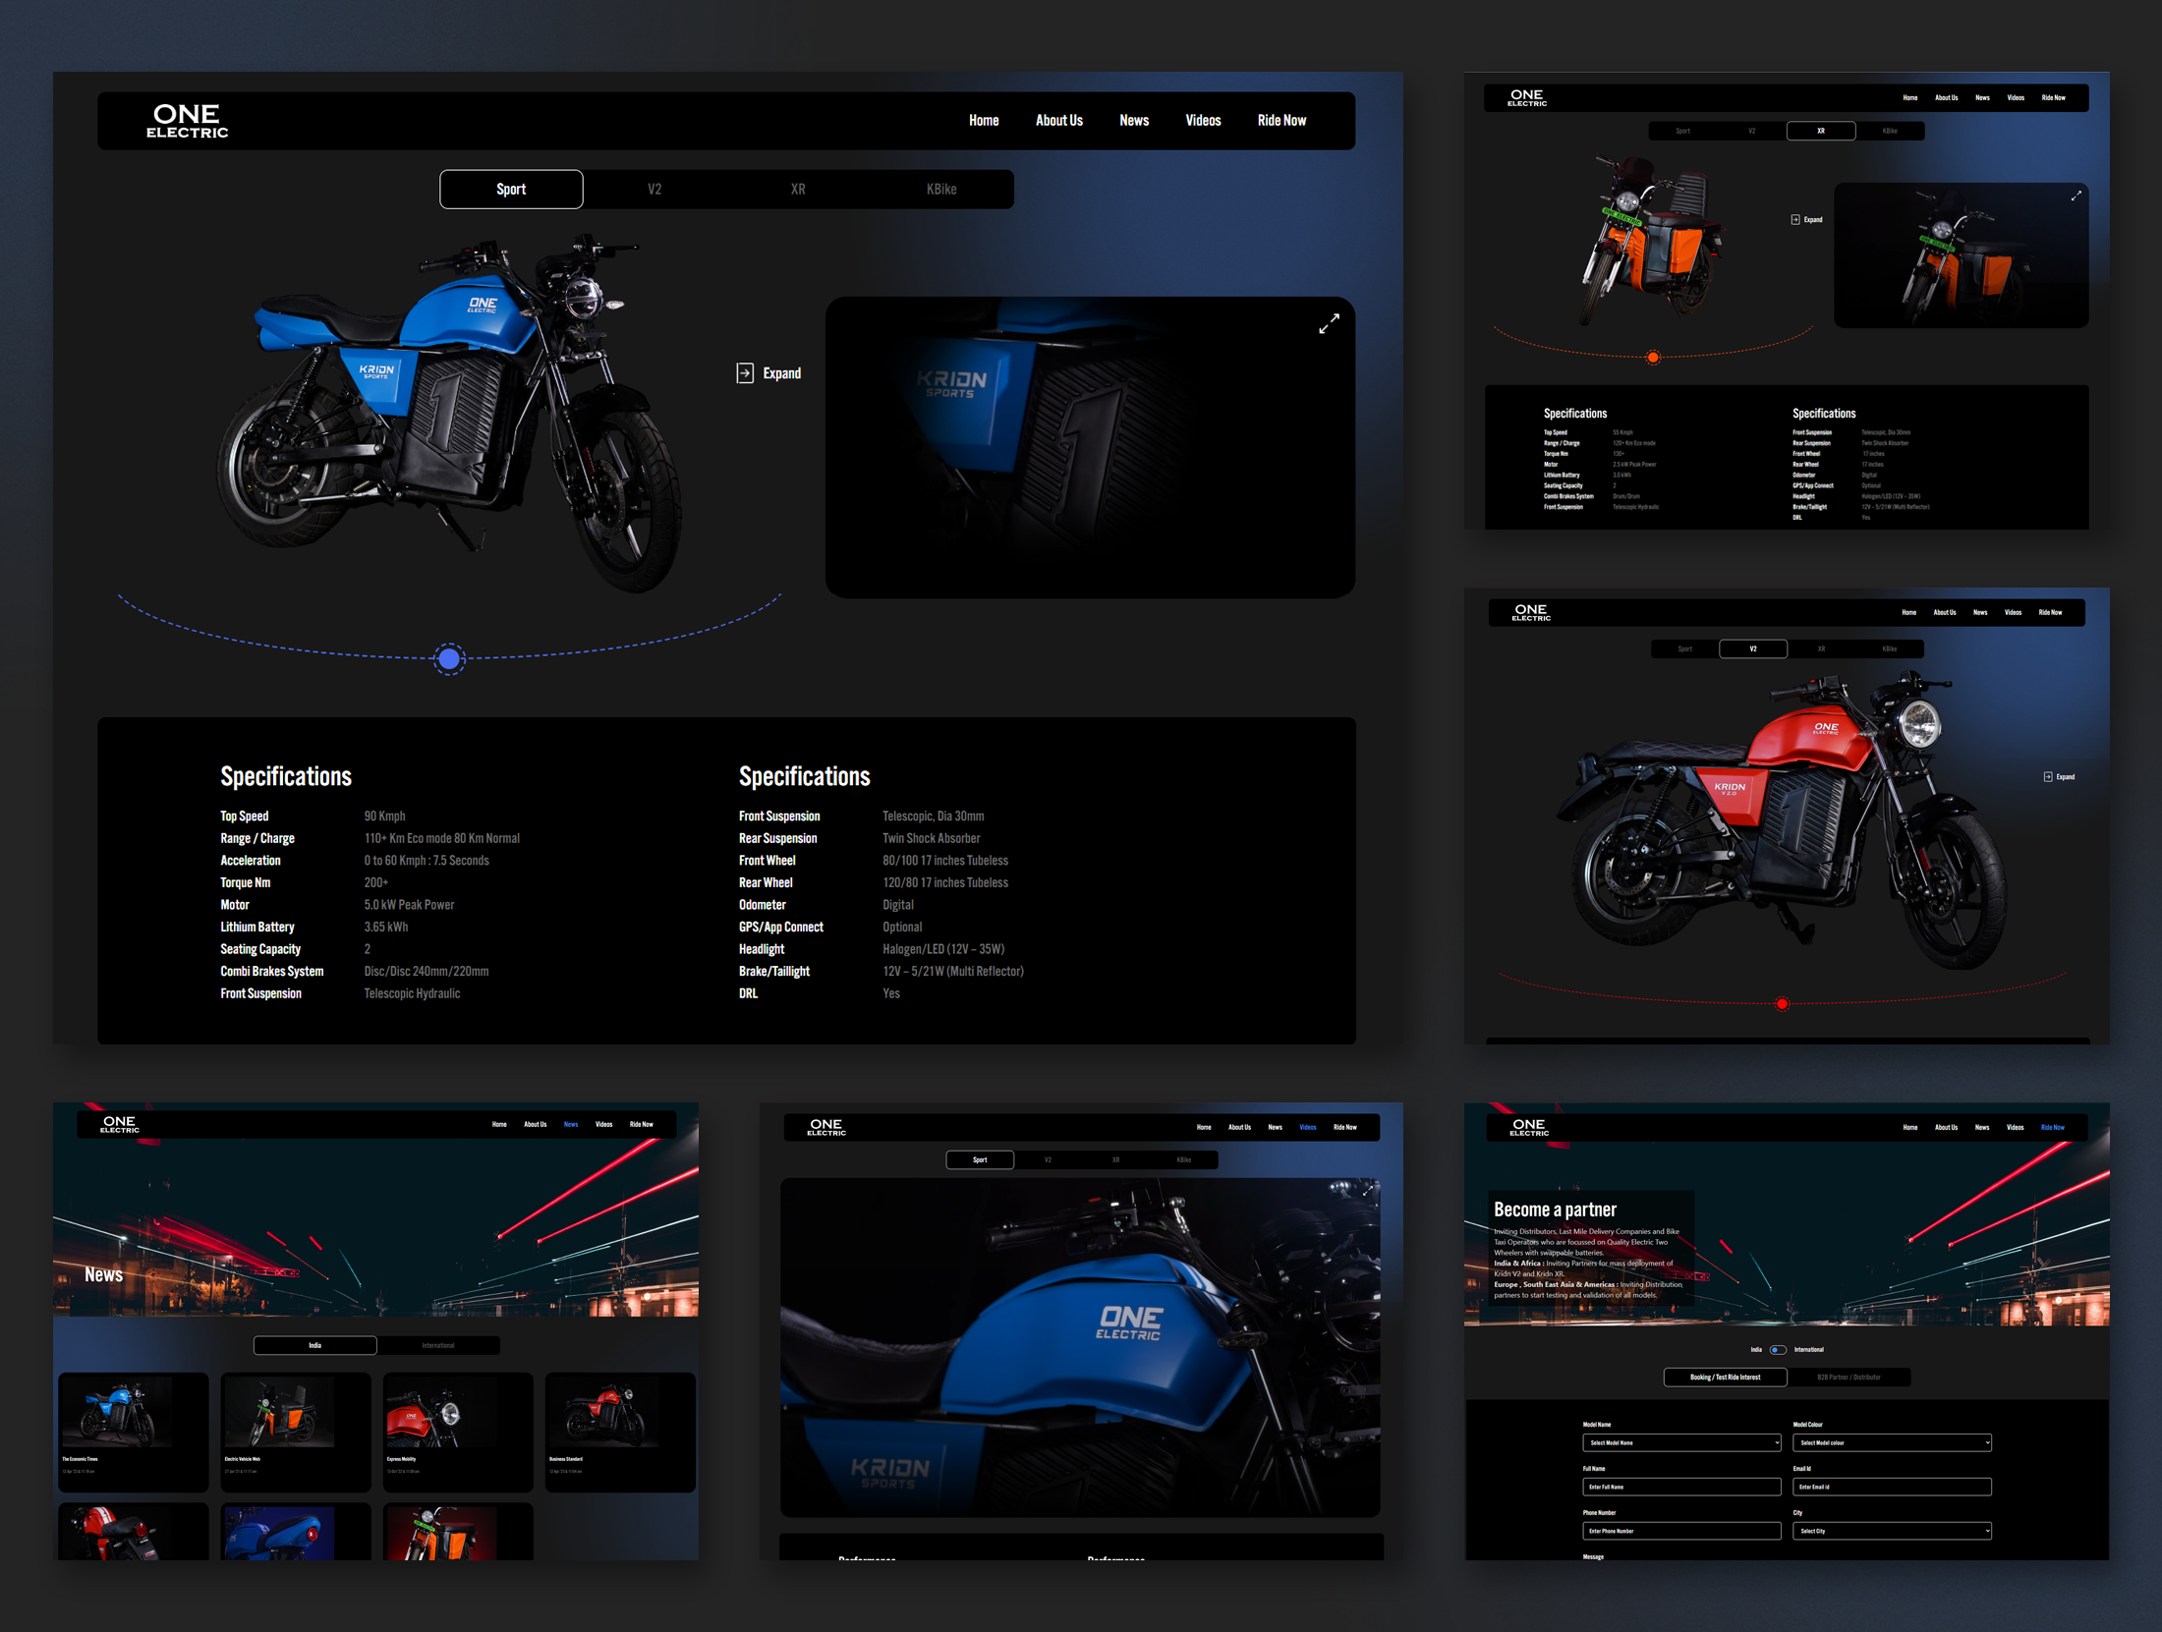The image size is (2162, 1632).
Task: Click ONE Electric logo on News page
Action: pyautogui.click(x=119, y=1124)
